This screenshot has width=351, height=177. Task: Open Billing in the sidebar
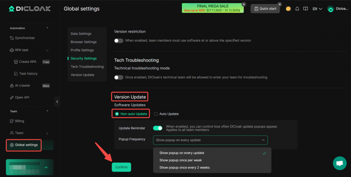pyautogui.click(x=20, y=121)
